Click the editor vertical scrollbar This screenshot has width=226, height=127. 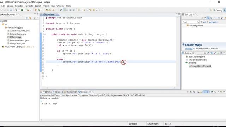tap(177, 51)
